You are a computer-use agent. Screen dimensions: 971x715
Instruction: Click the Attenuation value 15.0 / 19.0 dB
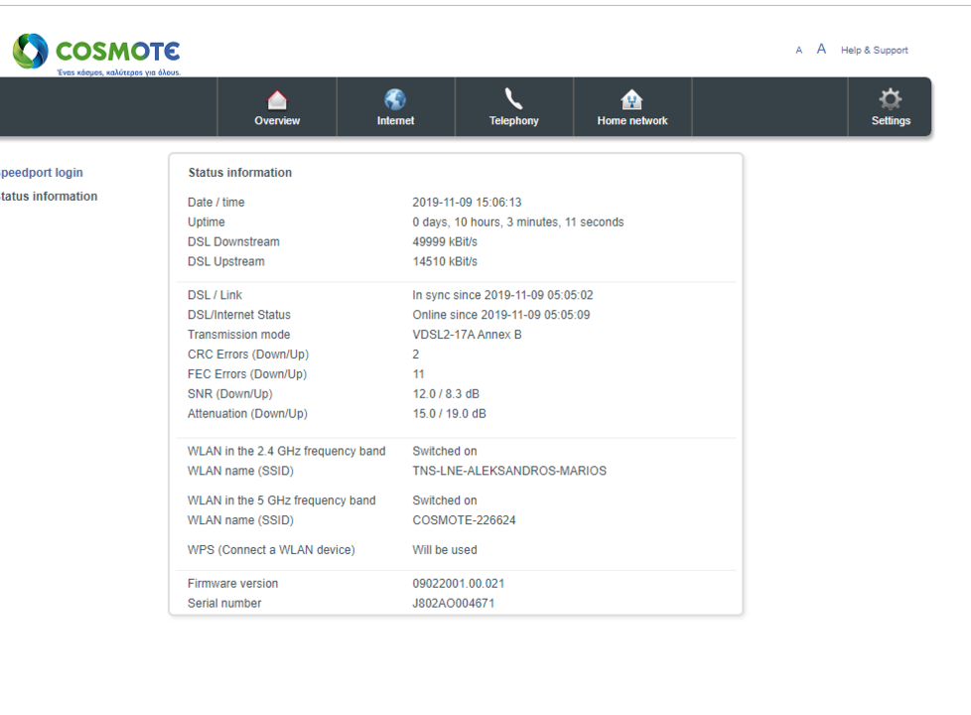pos(449,414)
